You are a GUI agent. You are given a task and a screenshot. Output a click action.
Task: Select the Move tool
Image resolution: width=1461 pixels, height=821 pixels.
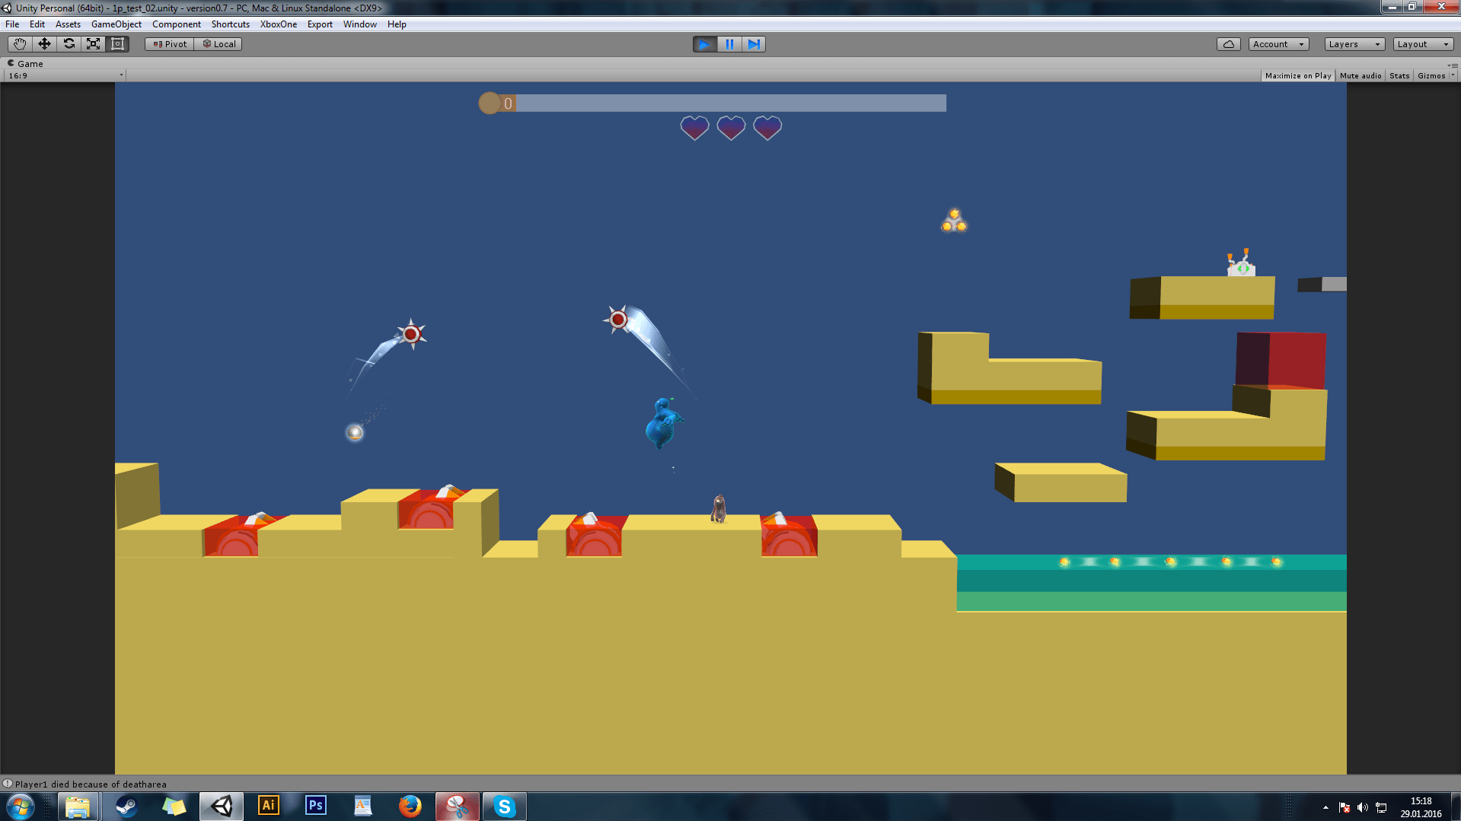(43, 43)
